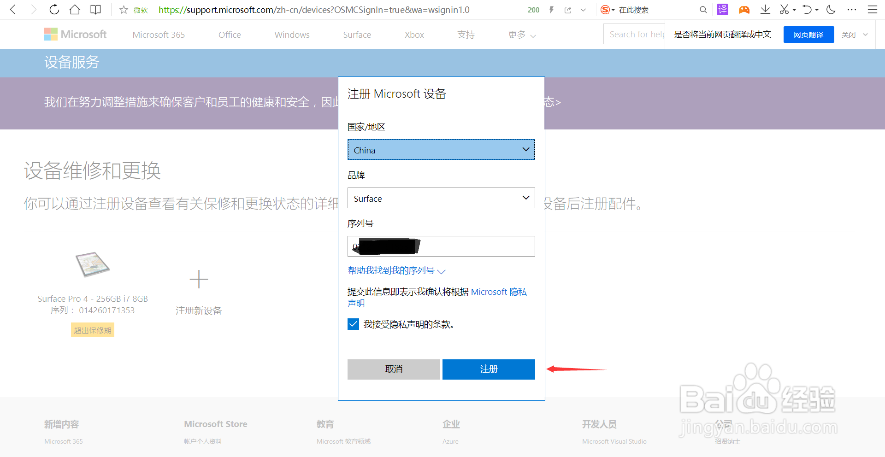The image size is (885, 457).
Task: Toggle night mode moon icon
Action: 831,10
